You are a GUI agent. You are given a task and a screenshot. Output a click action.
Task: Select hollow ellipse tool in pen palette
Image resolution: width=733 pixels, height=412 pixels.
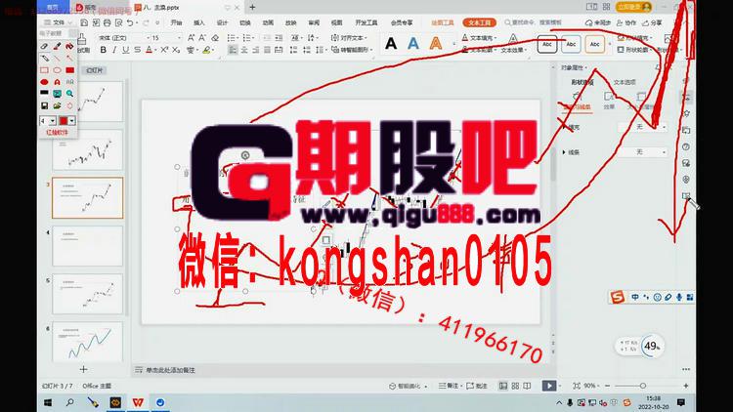pyautogui.click(x=57, y=70)
